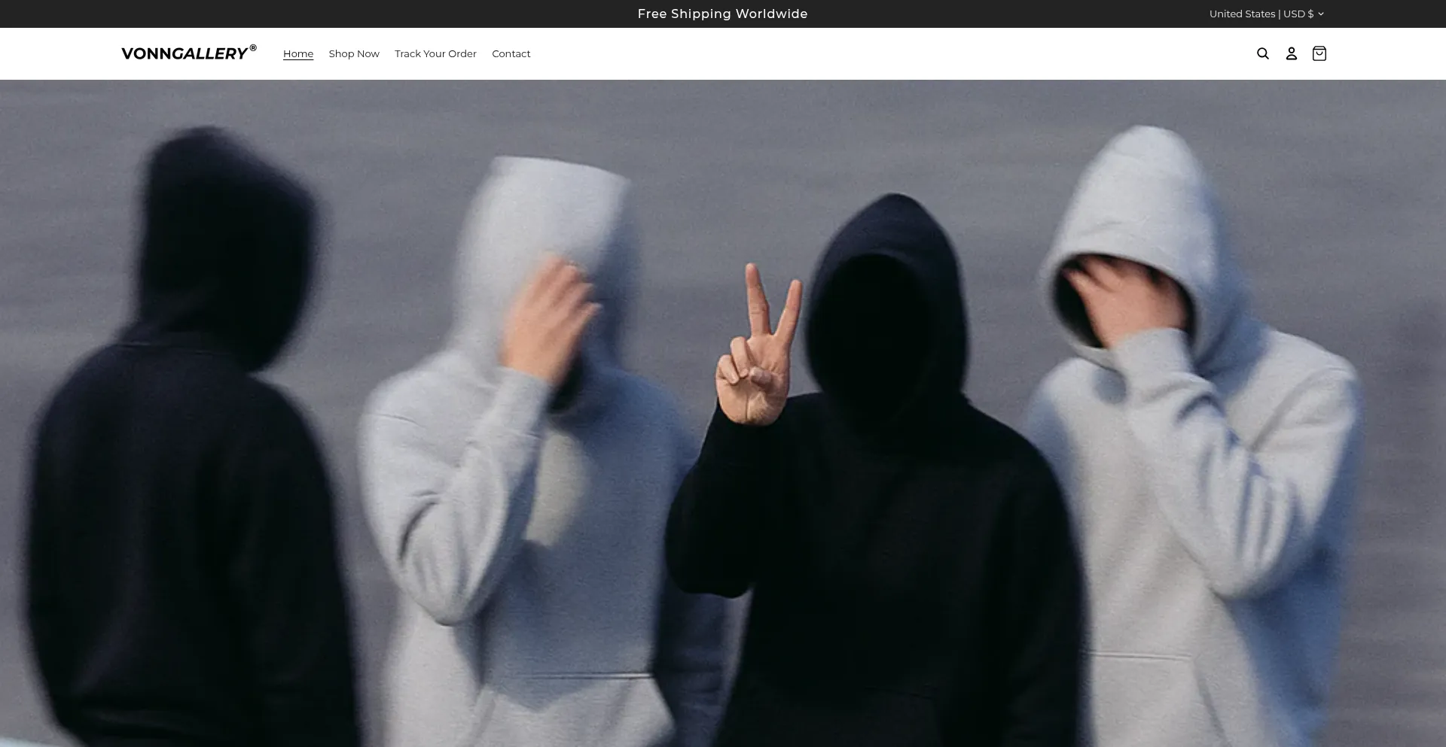Open the search magnifier icon

pos(1263,53)
